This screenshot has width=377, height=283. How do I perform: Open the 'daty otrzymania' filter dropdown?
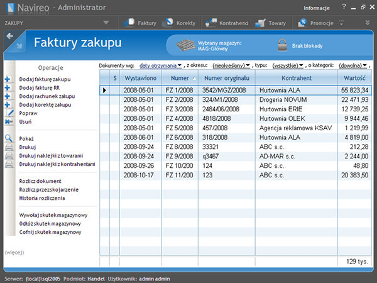coord(160,65)
